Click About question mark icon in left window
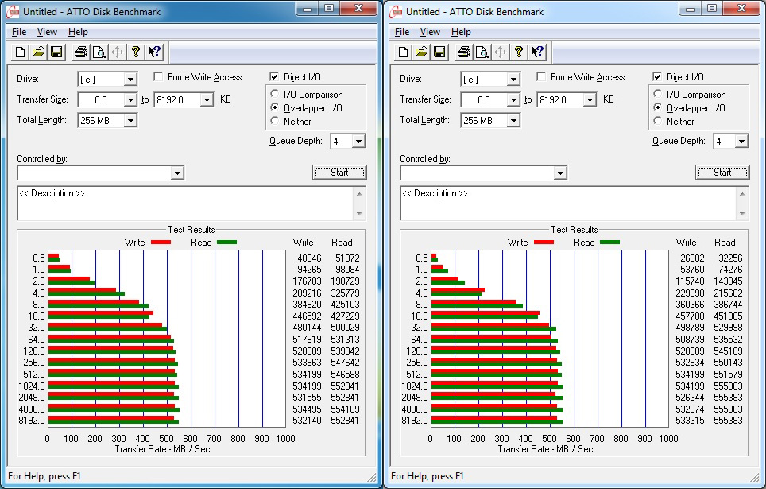This screenshot has width=766, height=489. [136, 52]
